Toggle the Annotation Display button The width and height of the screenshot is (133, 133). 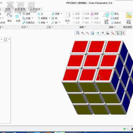118,33
